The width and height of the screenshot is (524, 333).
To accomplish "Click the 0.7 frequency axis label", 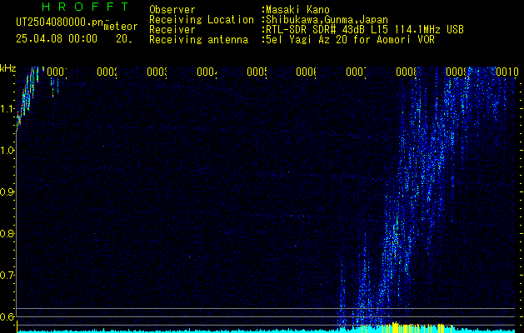I will coord(7,276).
